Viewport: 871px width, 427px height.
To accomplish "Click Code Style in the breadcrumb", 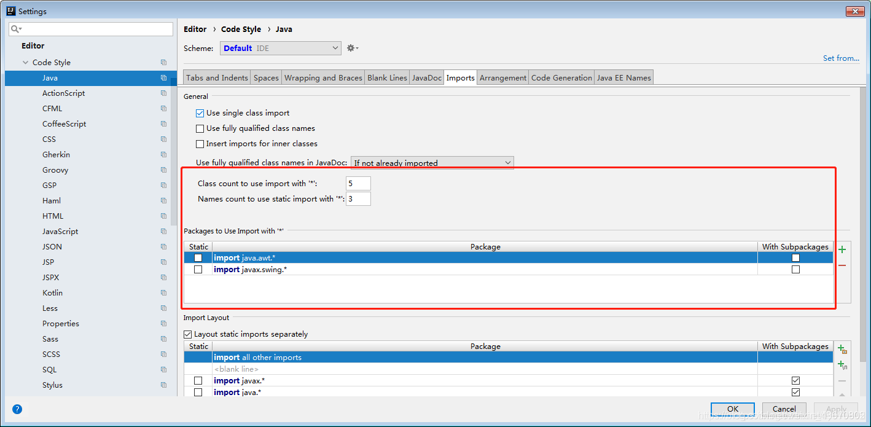I will [x=241, y=29].
